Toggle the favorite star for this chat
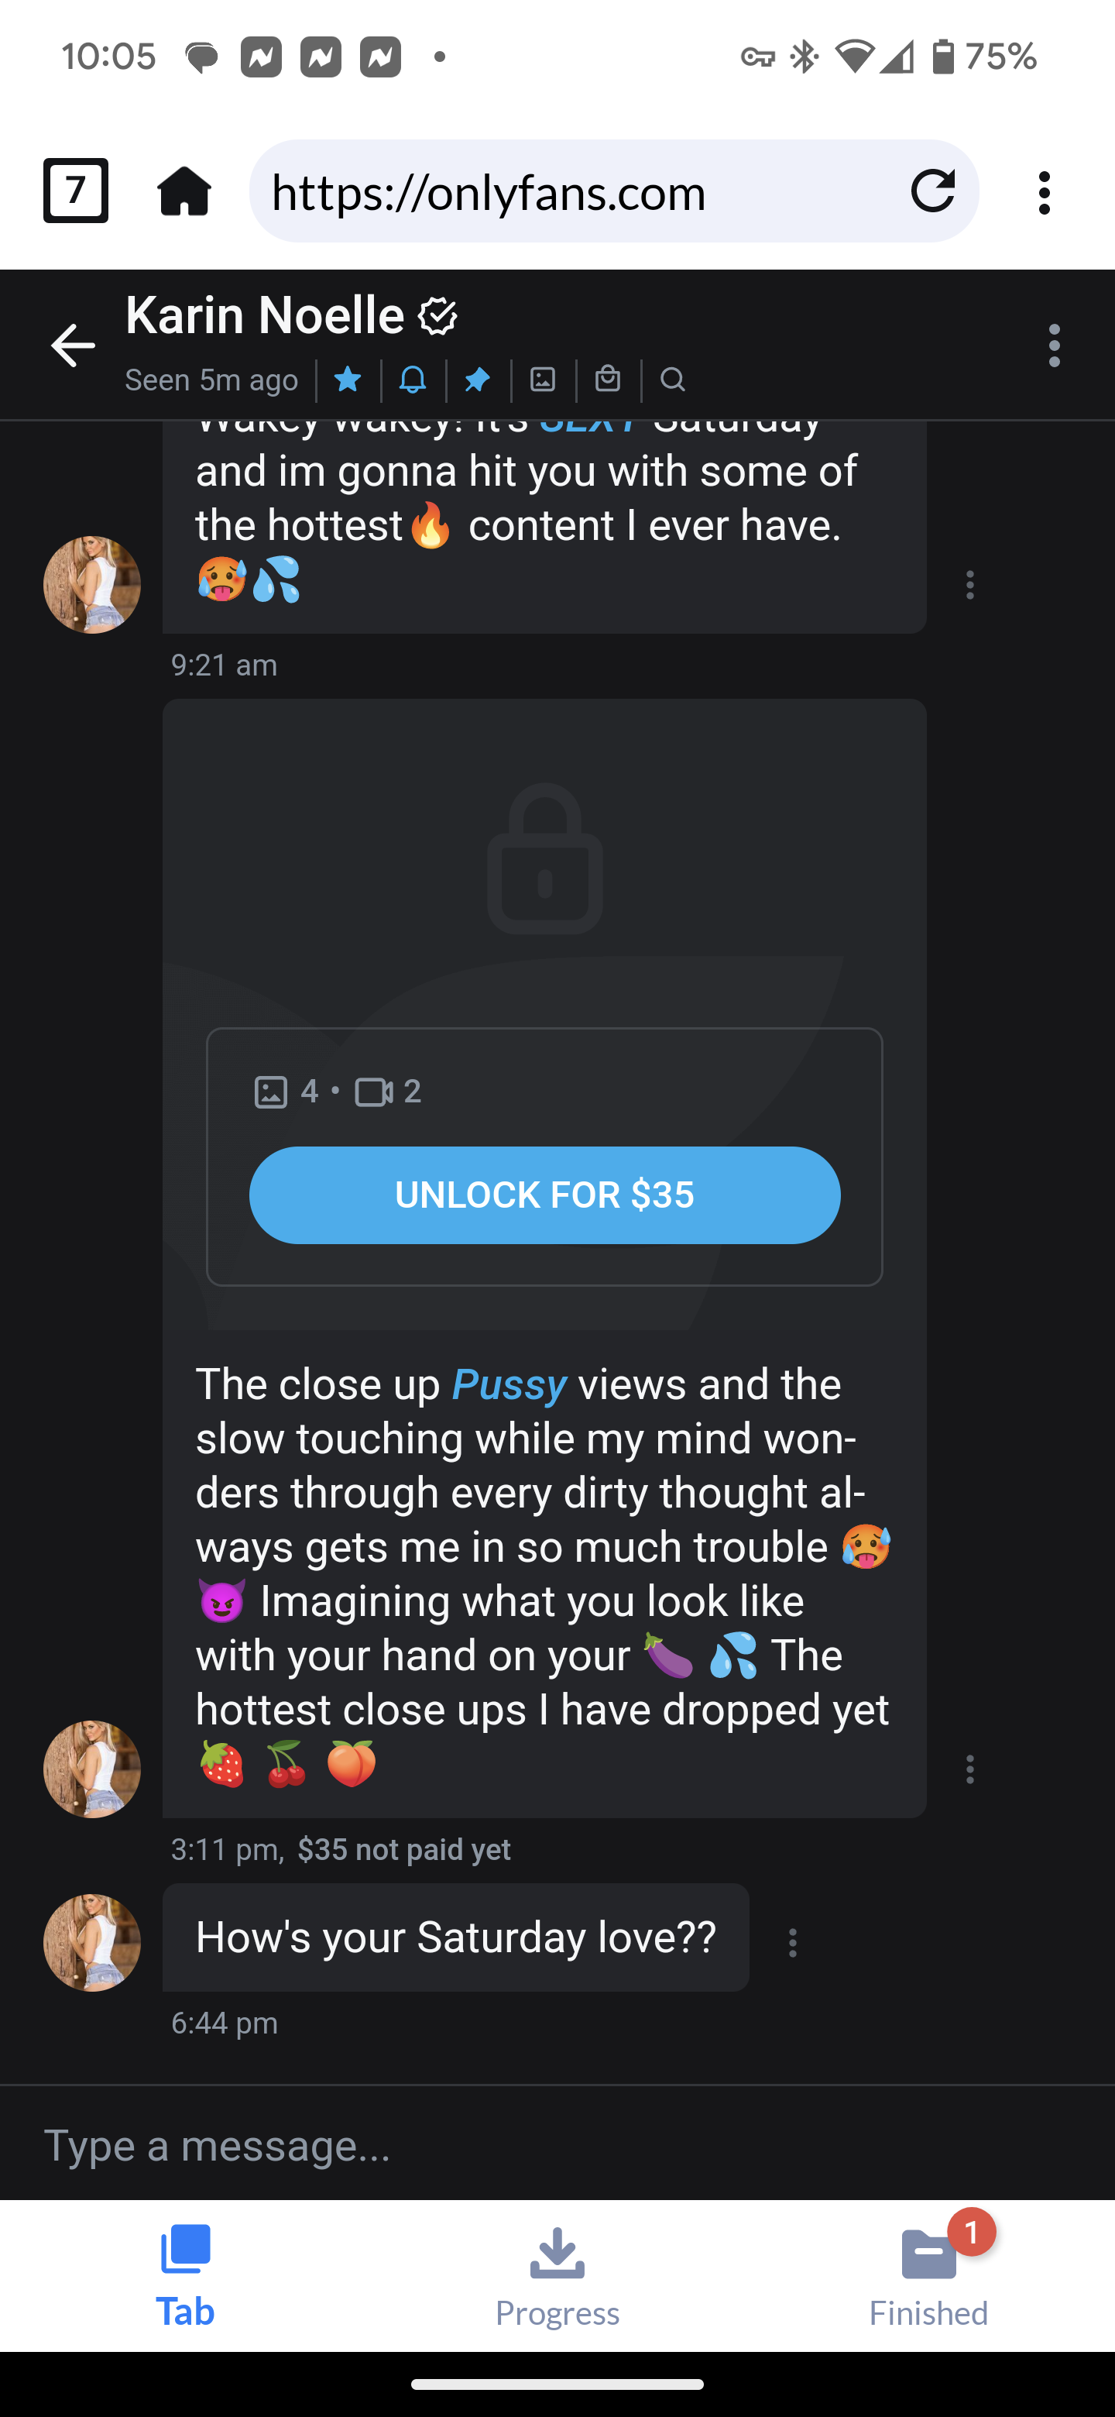This screenshot has width=1115, height=2417. click(348, 379)
